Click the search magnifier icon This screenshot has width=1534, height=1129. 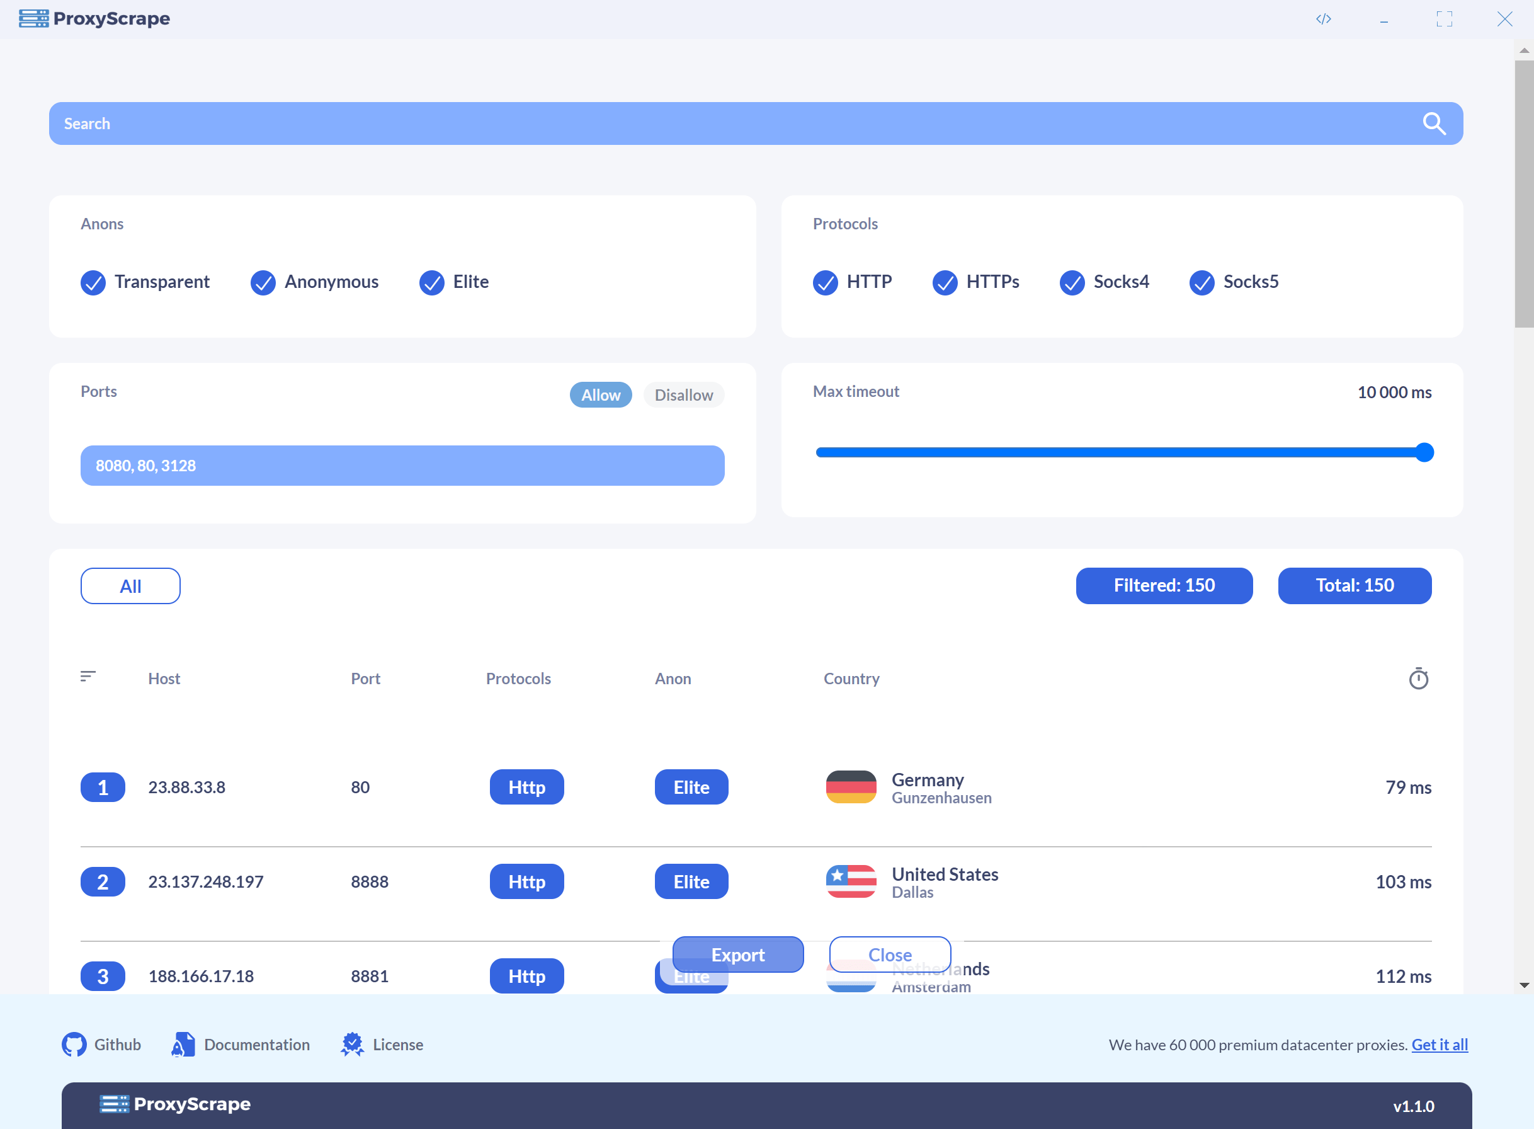1435,123
